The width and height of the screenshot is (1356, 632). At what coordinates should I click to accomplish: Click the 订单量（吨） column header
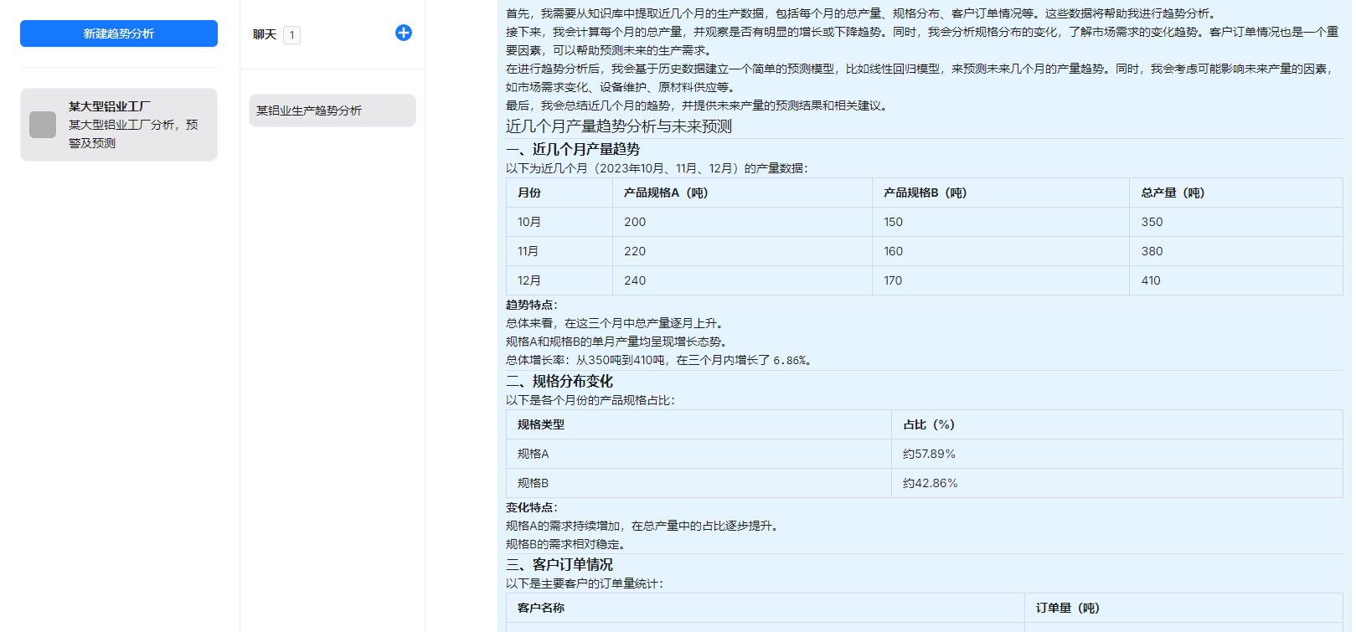(x=1067, y=608)
